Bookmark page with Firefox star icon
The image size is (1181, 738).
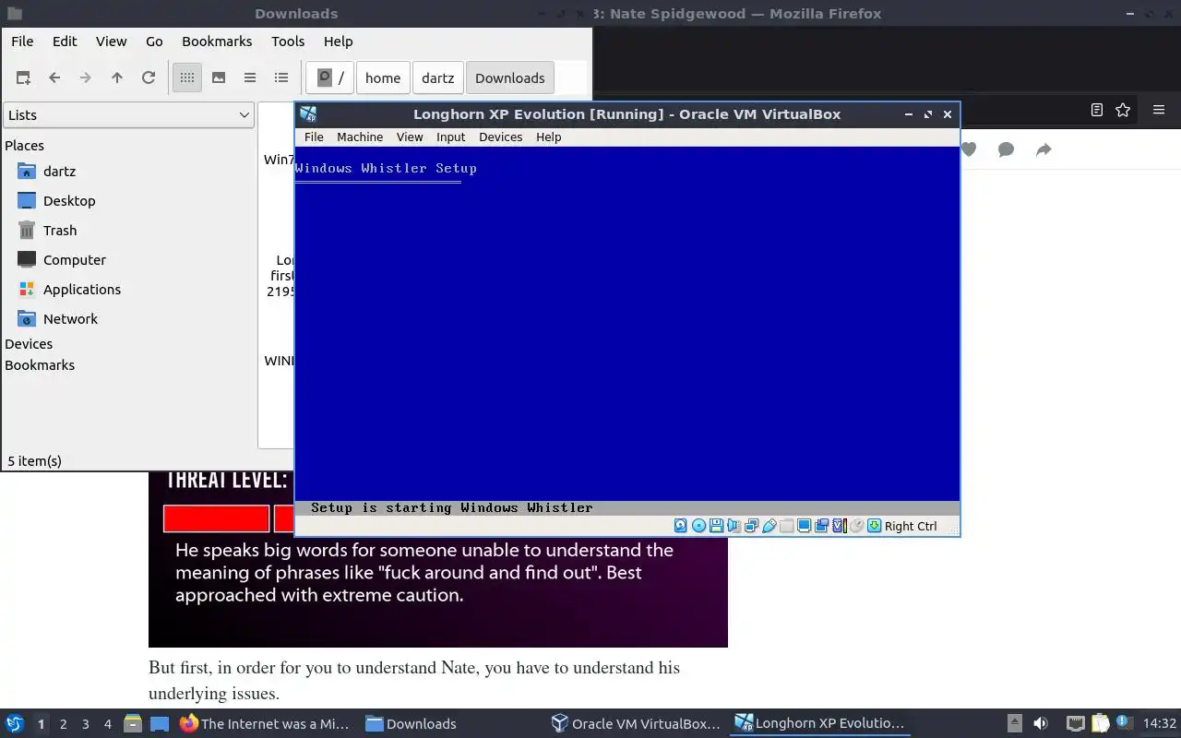pos(1123,110)
